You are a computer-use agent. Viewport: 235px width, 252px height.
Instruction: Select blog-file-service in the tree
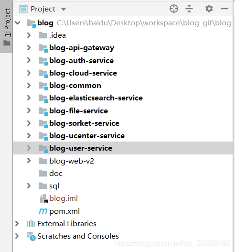click(78, 111)
